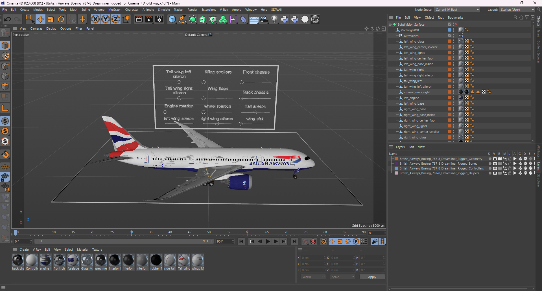Screen dimensions: 542x291
Task: Toggle Y axis lock
Action: pyautogui.click(x=106, y=19)
